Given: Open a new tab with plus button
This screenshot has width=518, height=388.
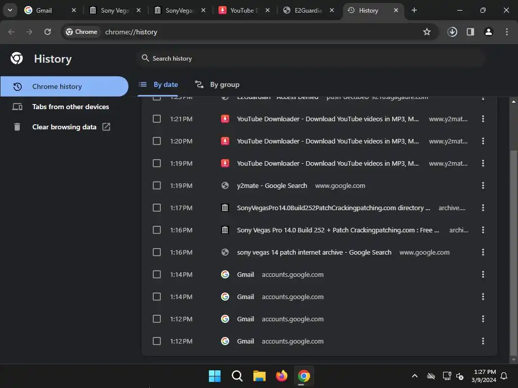Looking at the screenshot, I should coord(414,10).
